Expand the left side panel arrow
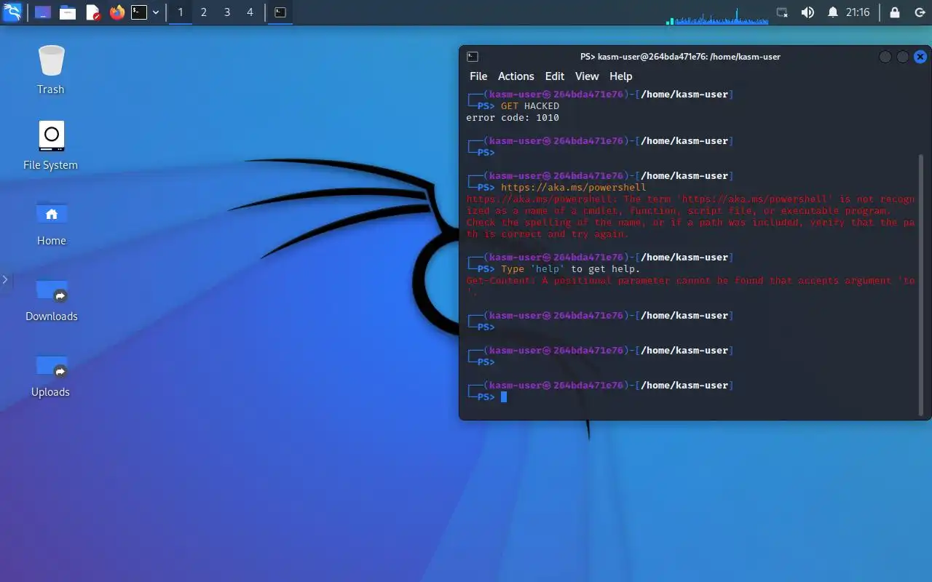Image resolution: width=932 pixels, height=582 pixels. coord(5,279)
